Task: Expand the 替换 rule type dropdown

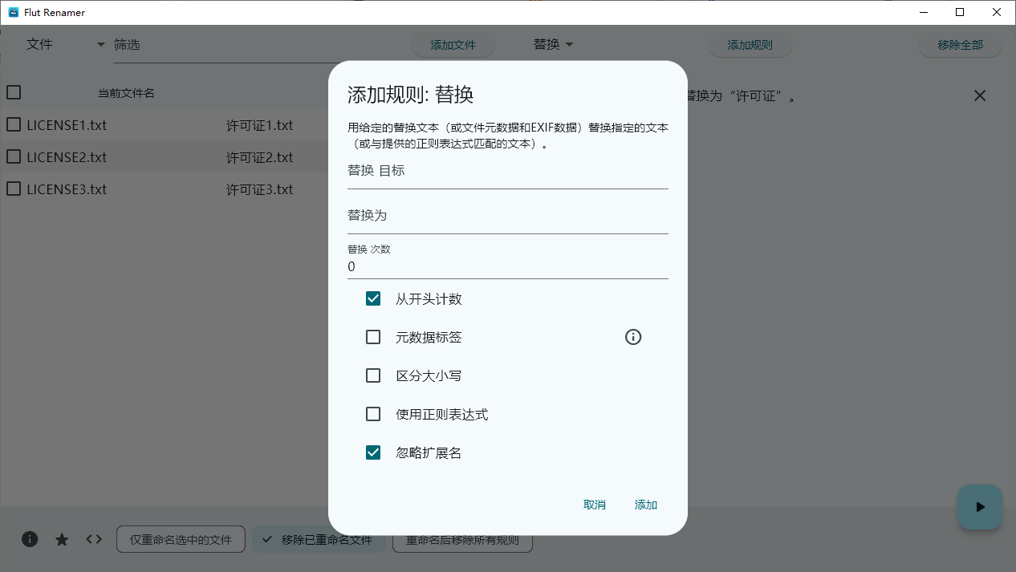Action: [554, 45]
